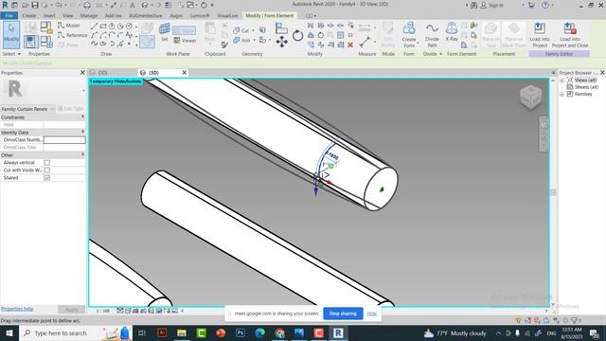This screenshot has width=606, height=341.
Task: Click the Save icon in quick access toolbar
Action: pos(35,5)
